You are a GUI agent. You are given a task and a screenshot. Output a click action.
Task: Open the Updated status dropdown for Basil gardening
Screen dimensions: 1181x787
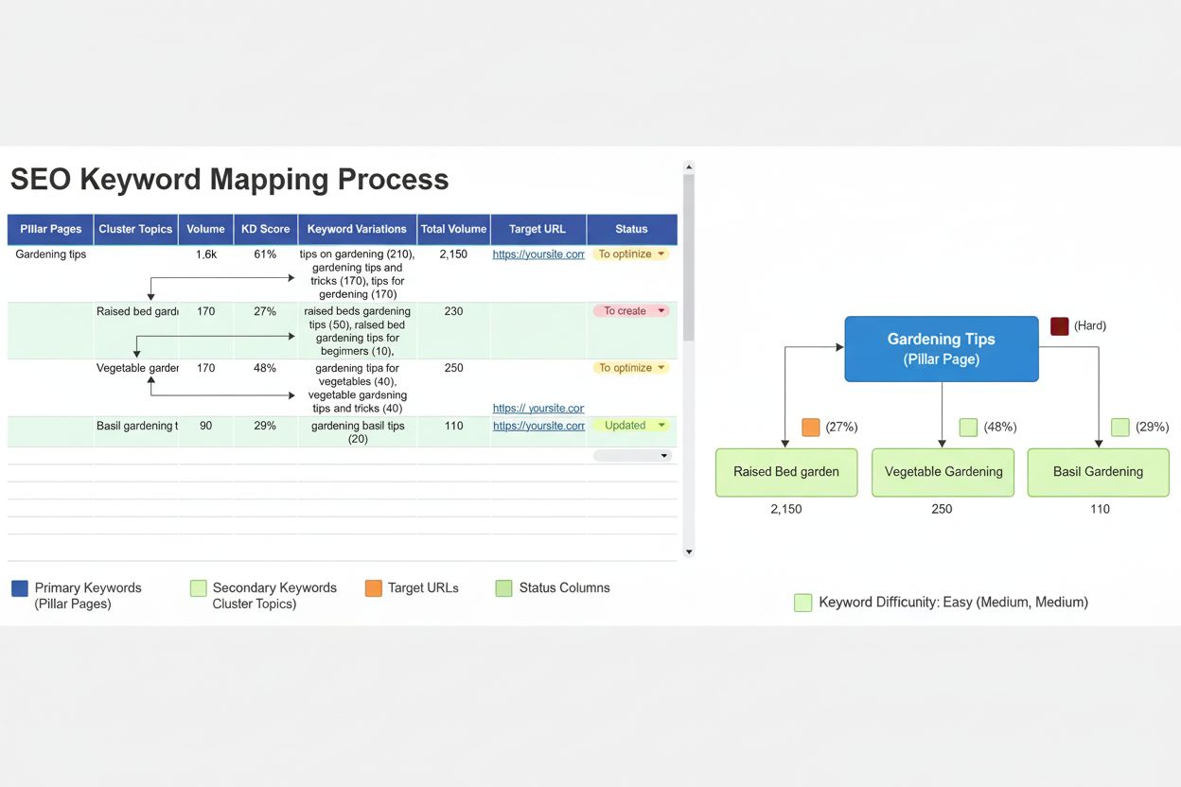[x=630, y=425]
